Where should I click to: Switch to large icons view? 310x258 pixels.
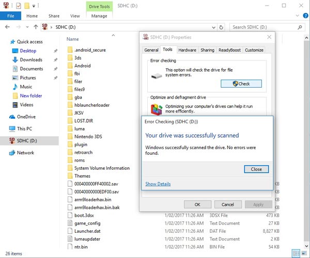[304, 253]
